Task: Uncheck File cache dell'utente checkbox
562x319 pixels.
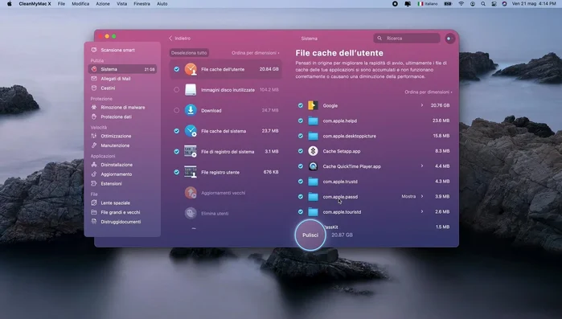Action: point(177,69)
